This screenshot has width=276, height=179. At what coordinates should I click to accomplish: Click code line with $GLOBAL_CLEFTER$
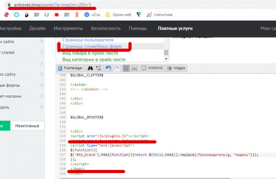[86, 75]
